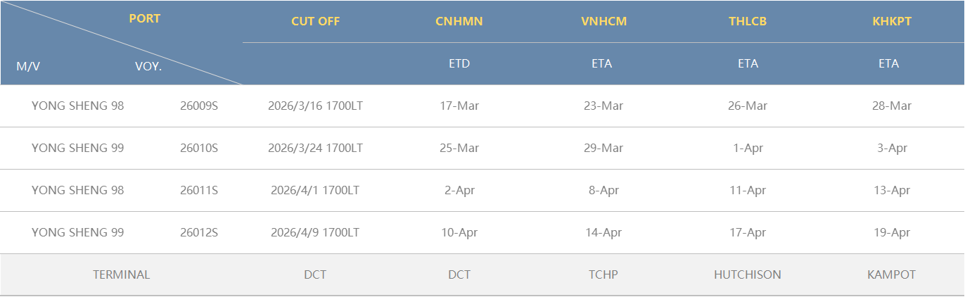Click the ETD subheader under CNHMN
The height and width of the screenshot is (297, 965).
click(459, 63)
